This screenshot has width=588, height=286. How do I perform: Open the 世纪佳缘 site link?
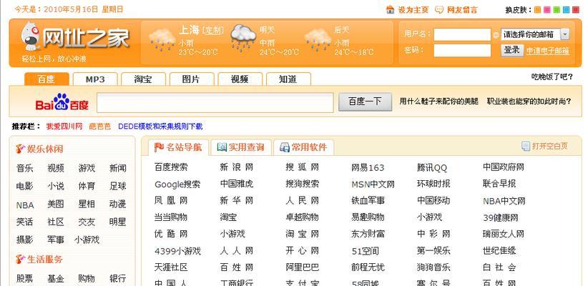click(x=499, y=250)
